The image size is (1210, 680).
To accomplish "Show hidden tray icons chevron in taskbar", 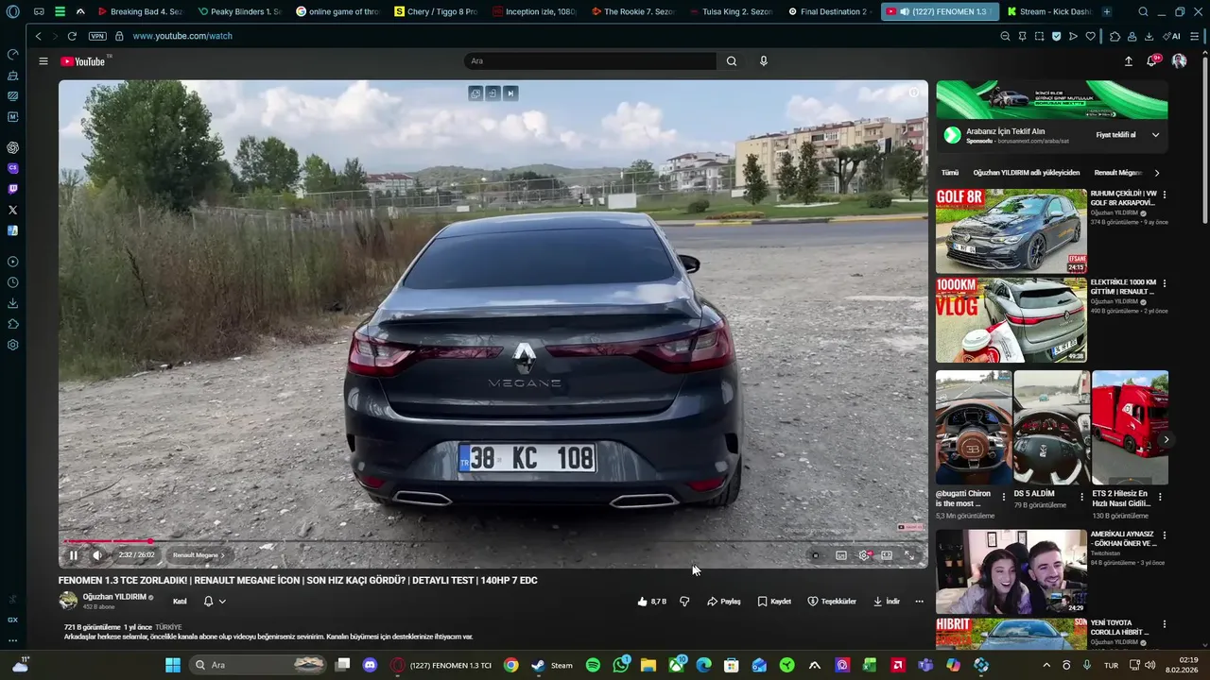I will (x=1046, y=665).
